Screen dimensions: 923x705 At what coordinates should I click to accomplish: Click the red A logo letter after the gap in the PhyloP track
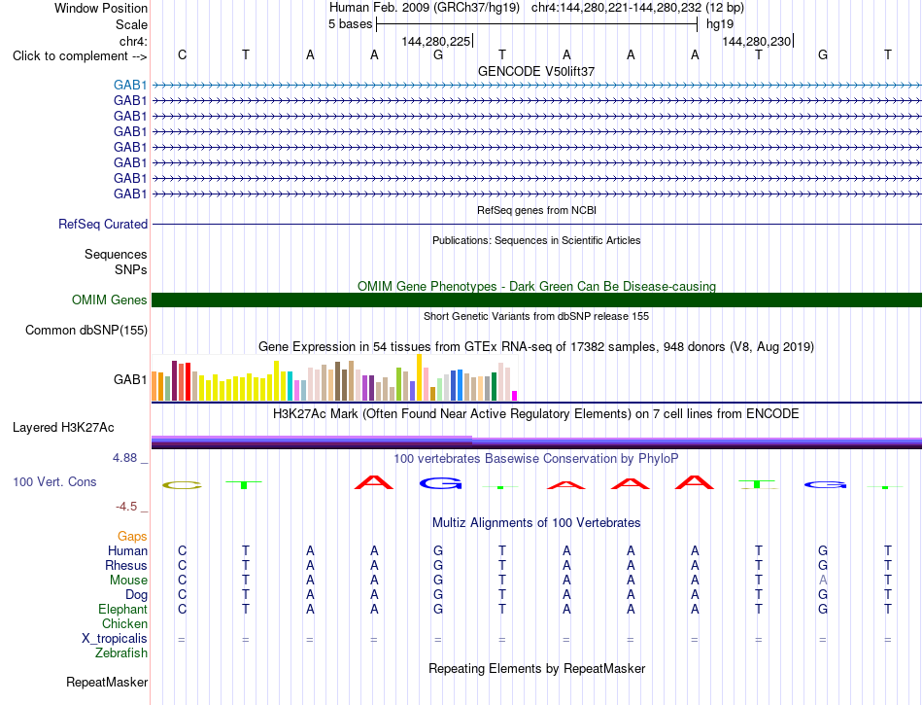pos(374,482)
